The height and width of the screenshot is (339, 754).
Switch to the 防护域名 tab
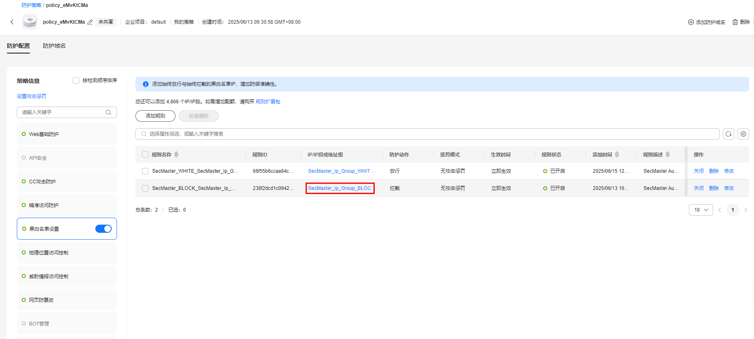54,46
